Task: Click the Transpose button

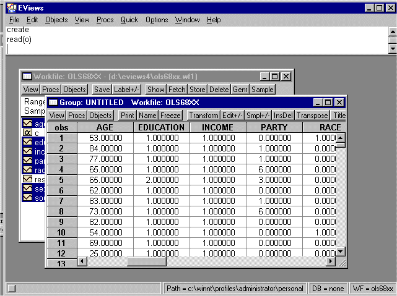Action: tap(312, 115)
